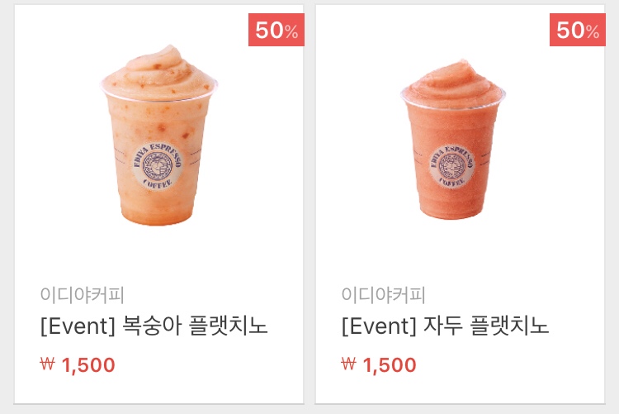The height and width of the screenshot is (414, 619).
Task: Click the won symbol on the right card
Action: [x=348, y=364]
